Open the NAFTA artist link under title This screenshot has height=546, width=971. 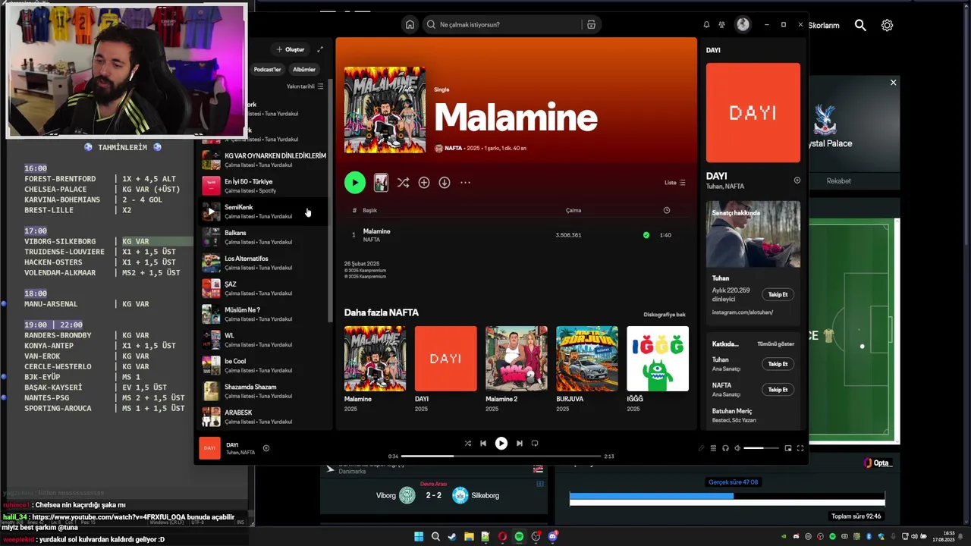point(453,149)
